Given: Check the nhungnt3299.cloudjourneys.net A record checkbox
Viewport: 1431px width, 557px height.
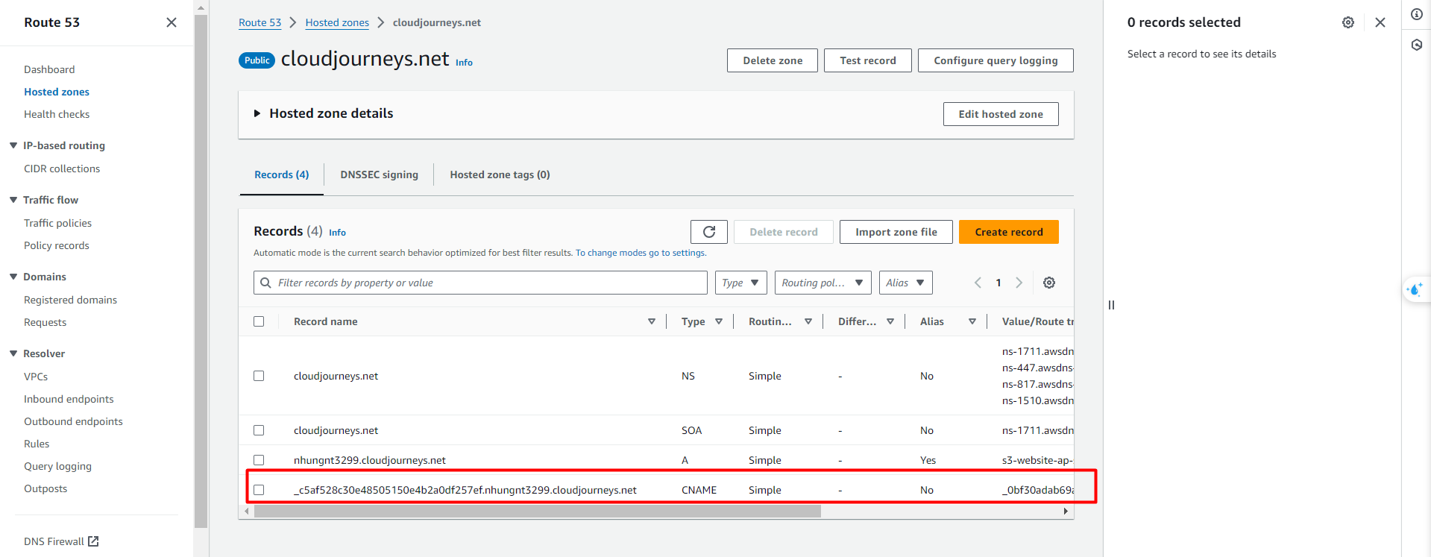Looking at the screenshot, I should [x=259, y=460].
